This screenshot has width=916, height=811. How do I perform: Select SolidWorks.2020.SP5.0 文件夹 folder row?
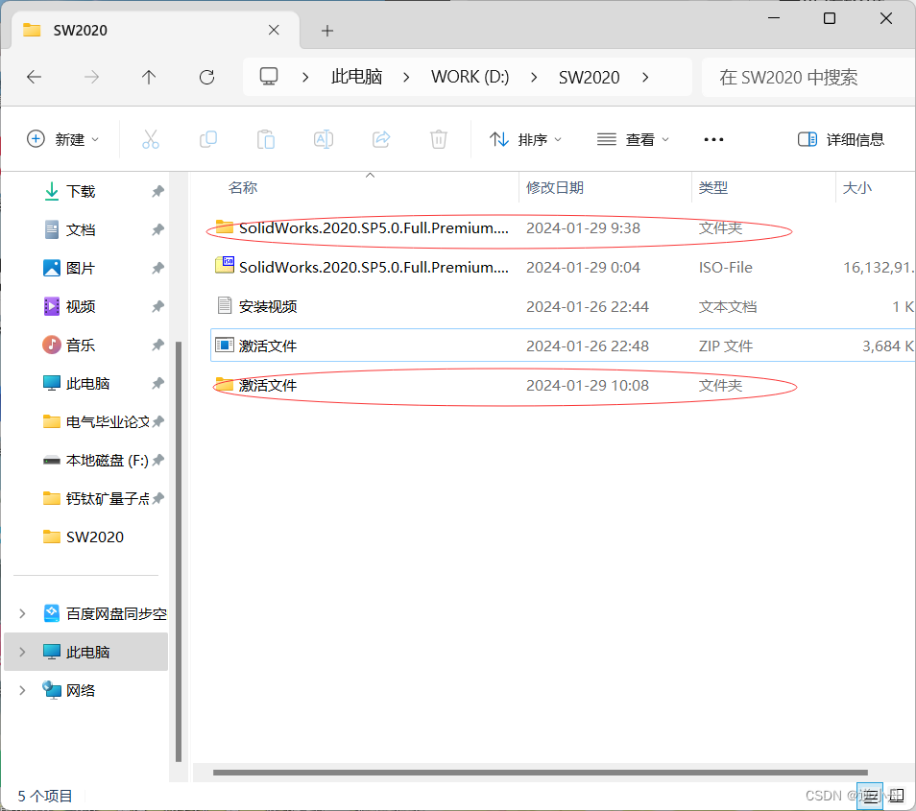pos(563,228)
